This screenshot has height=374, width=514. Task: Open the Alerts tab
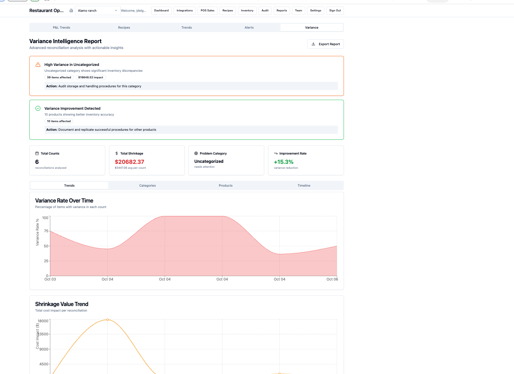[249, 28]
